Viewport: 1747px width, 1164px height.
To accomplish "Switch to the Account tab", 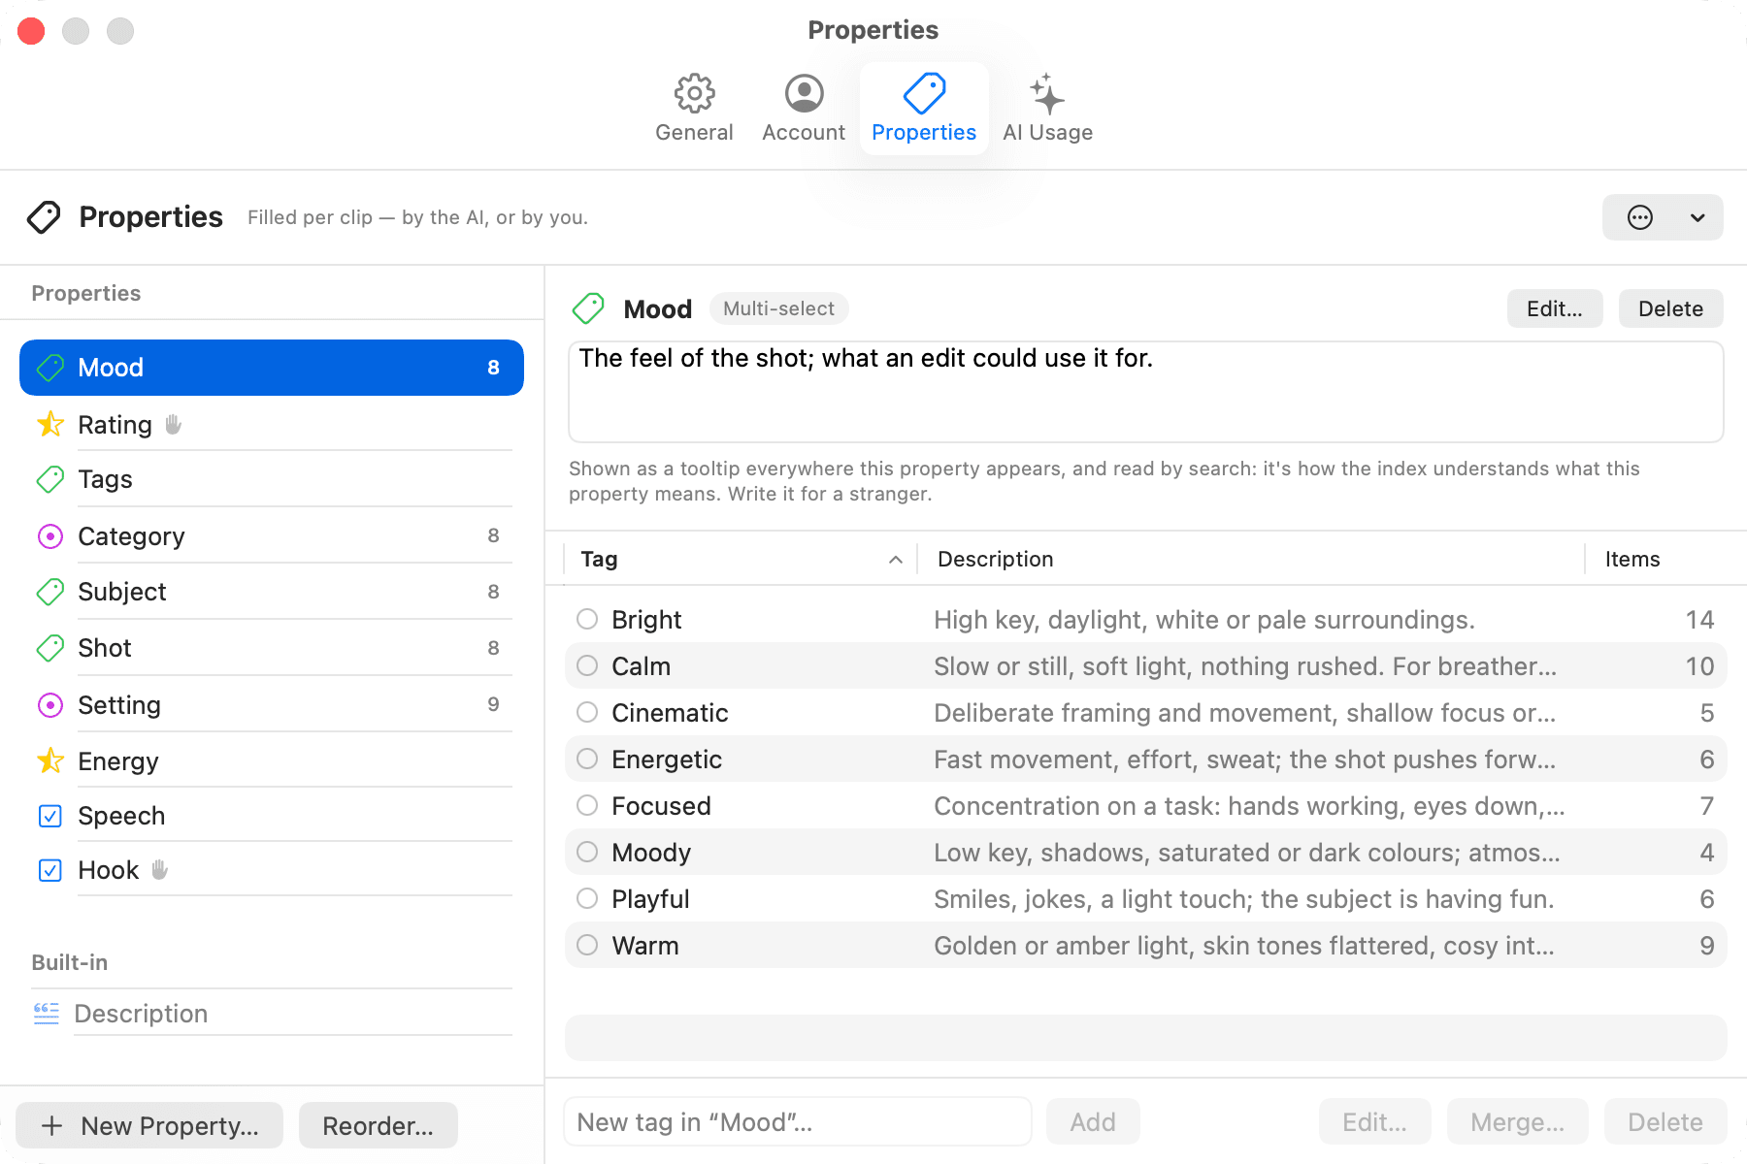I will 804,109.
